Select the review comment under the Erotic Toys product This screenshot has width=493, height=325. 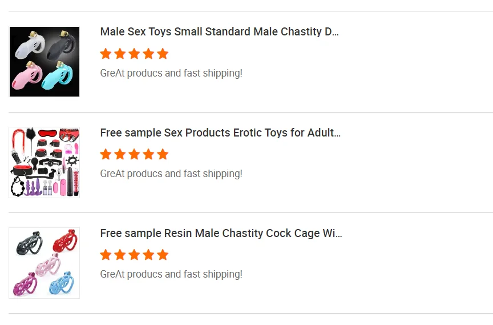point(171,174)
